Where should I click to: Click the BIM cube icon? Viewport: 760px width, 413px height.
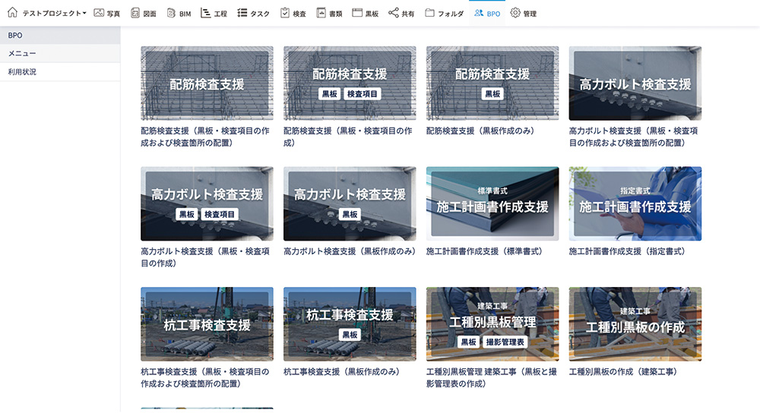point(171,13)
